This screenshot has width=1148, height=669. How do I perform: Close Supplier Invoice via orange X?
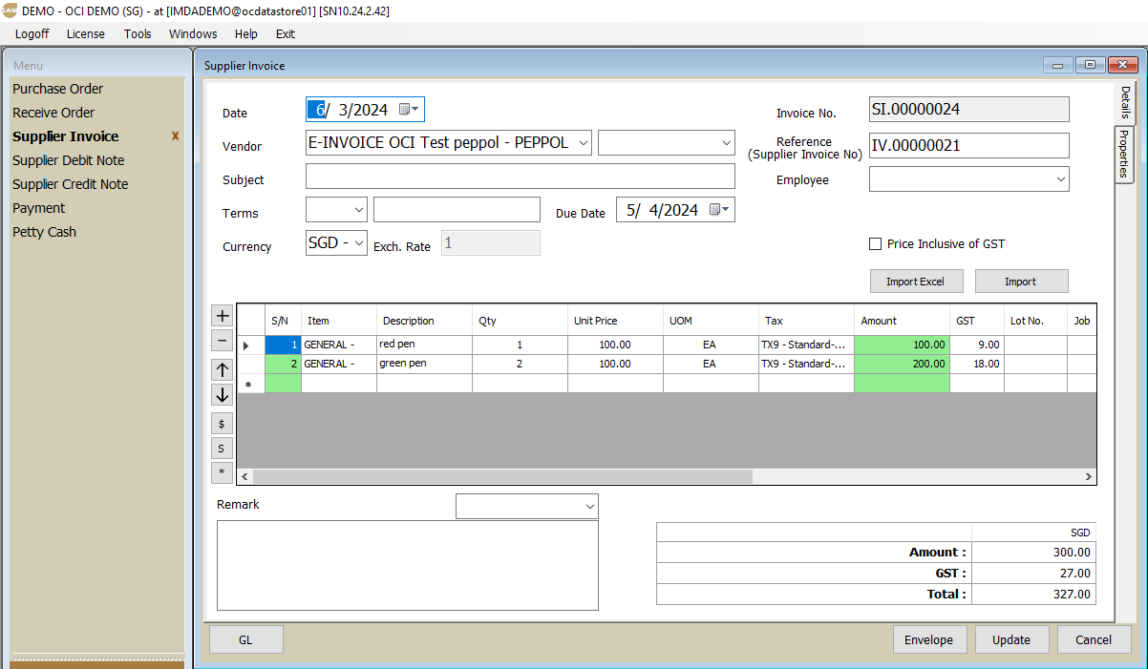tap(175, 136)
